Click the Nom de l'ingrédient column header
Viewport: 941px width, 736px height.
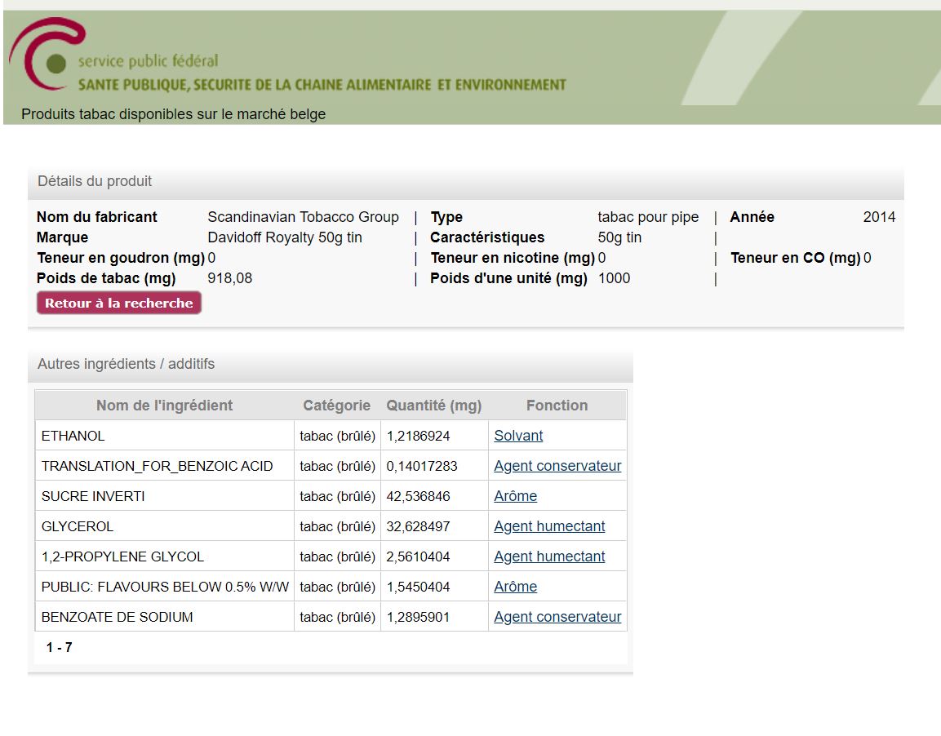point(164,406)
